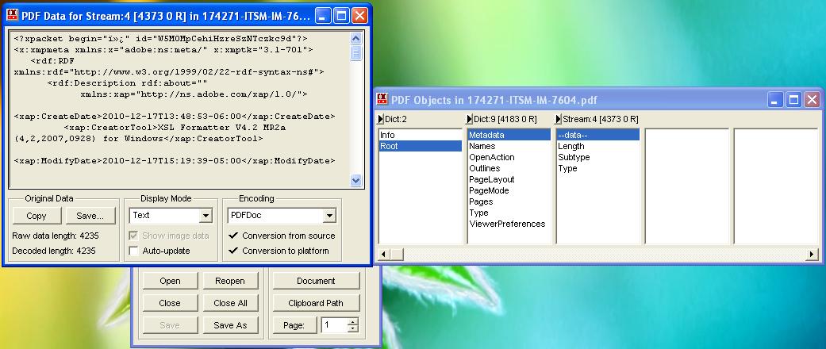Click the Copy button
Image resolution: width=826 pixels, height=349 pixels.
click(x=36, y=215)
